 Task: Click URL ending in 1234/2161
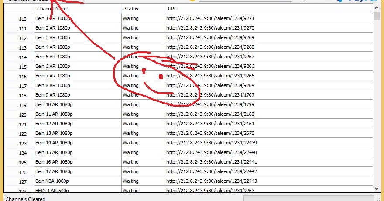210,124
